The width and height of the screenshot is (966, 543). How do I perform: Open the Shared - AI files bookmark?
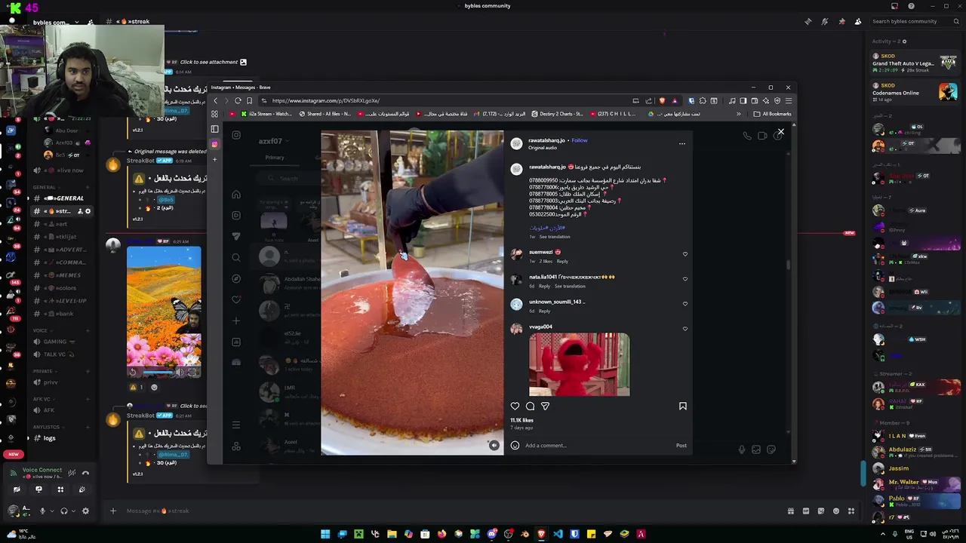[x=325, y=114]
